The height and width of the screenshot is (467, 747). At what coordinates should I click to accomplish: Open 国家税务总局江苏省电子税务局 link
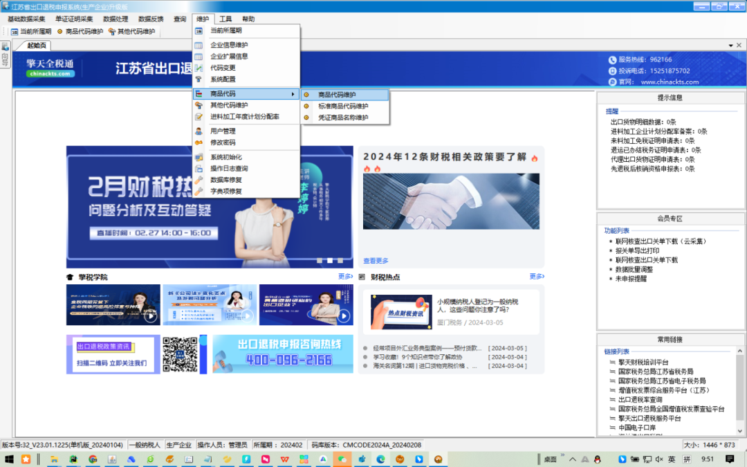662,381
